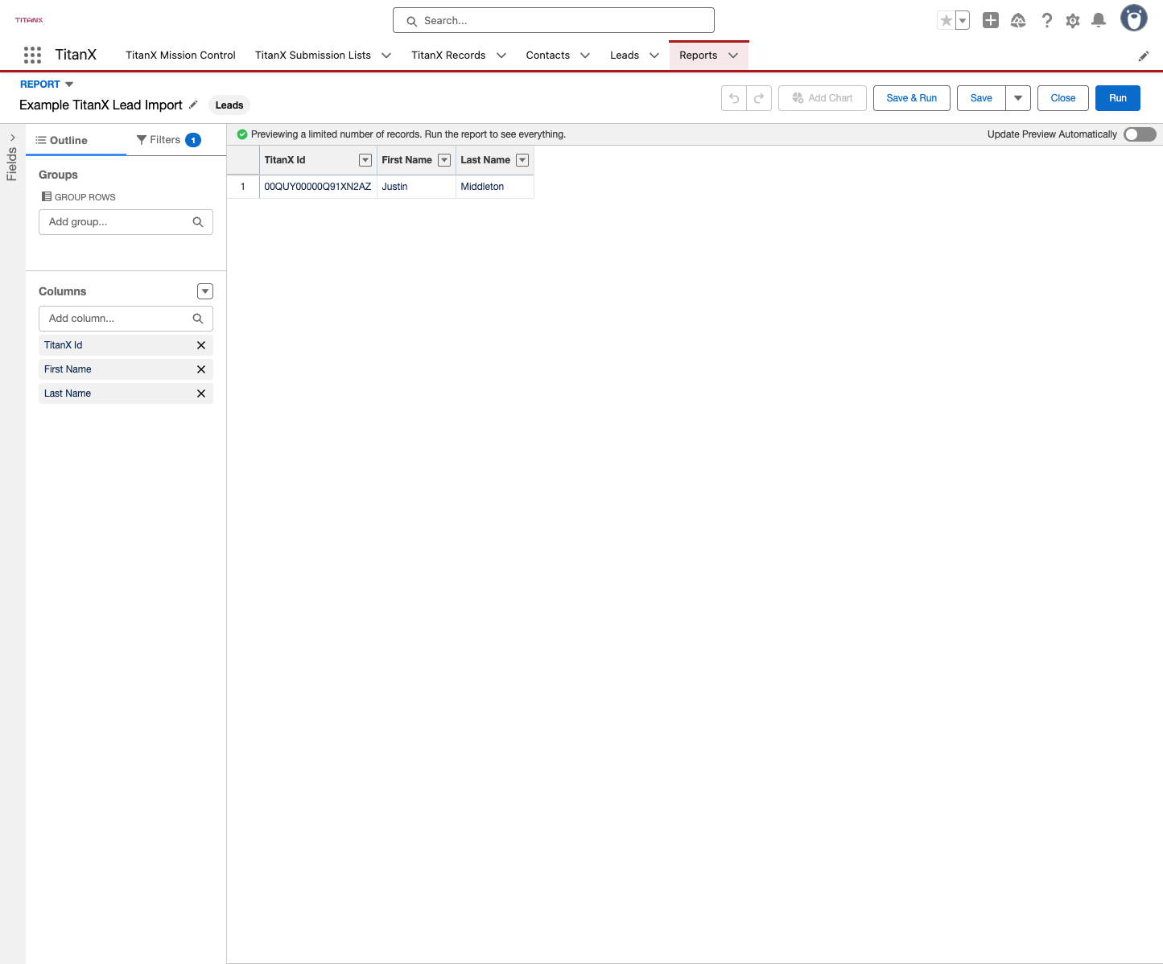This screenshot has width=1163, height=964.
Task: Focus the global Search field
Action: [554, 20]
